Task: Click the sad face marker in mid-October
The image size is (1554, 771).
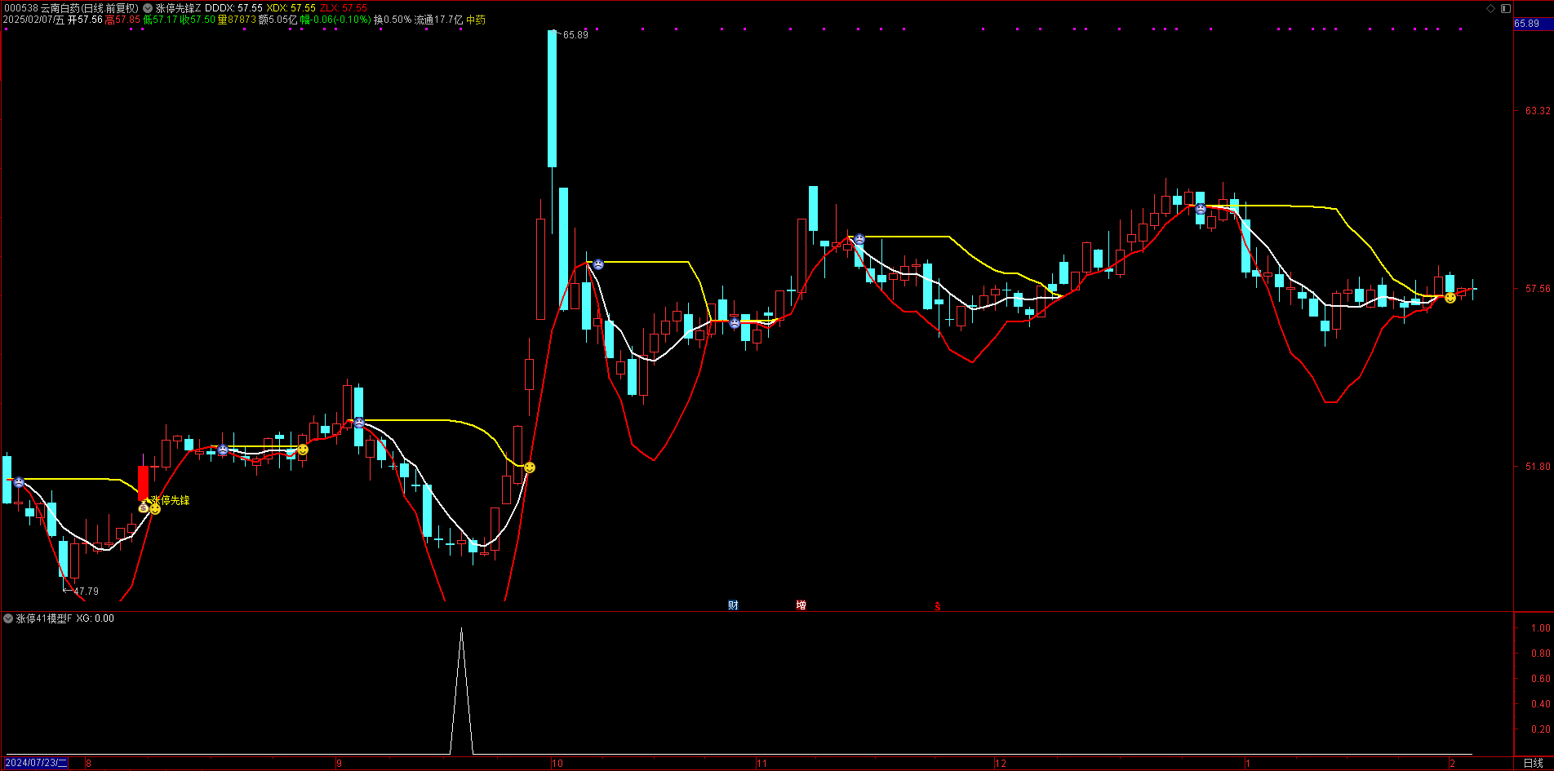Action: [x=598, y=264]
